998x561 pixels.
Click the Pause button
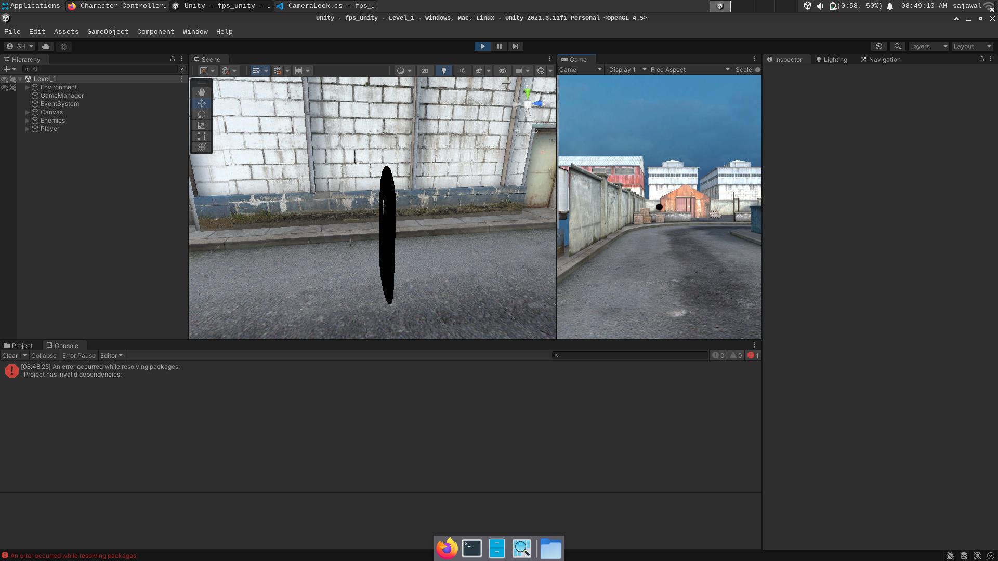[x=499, y=46]
